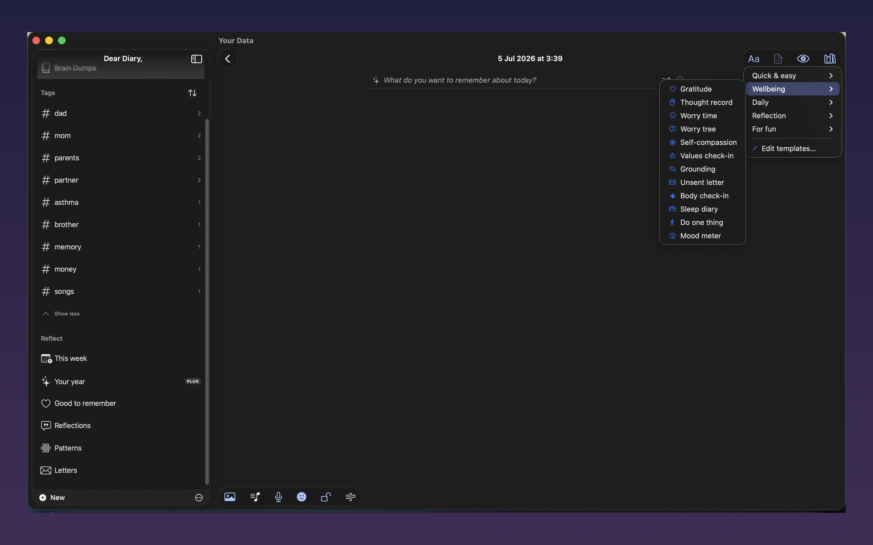
Task: Open This week reflection
Action: [x=120, y=359]
